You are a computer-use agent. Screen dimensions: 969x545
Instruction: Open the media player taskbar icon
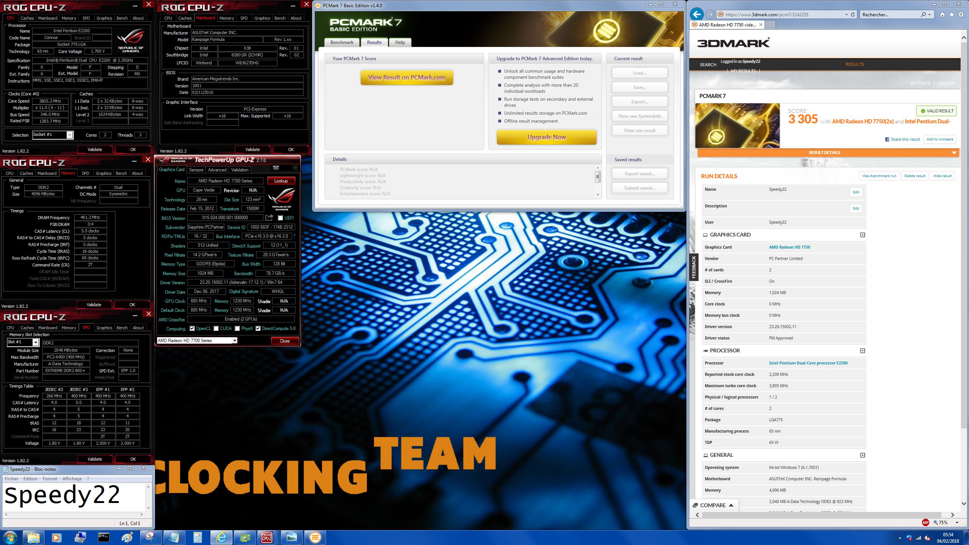click(56, 537)
